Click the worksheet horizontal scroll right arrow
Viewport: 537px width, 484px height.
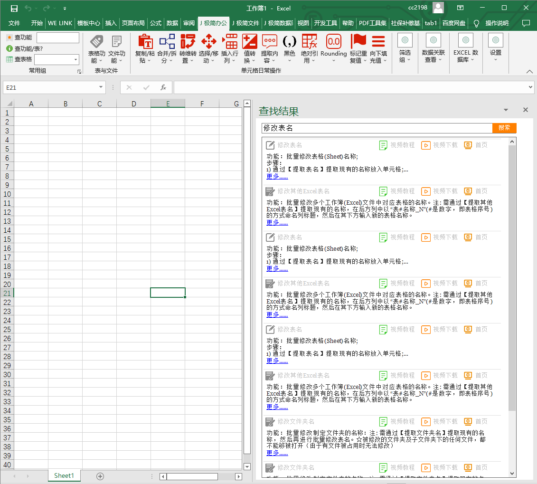click(x=238, y=476)
